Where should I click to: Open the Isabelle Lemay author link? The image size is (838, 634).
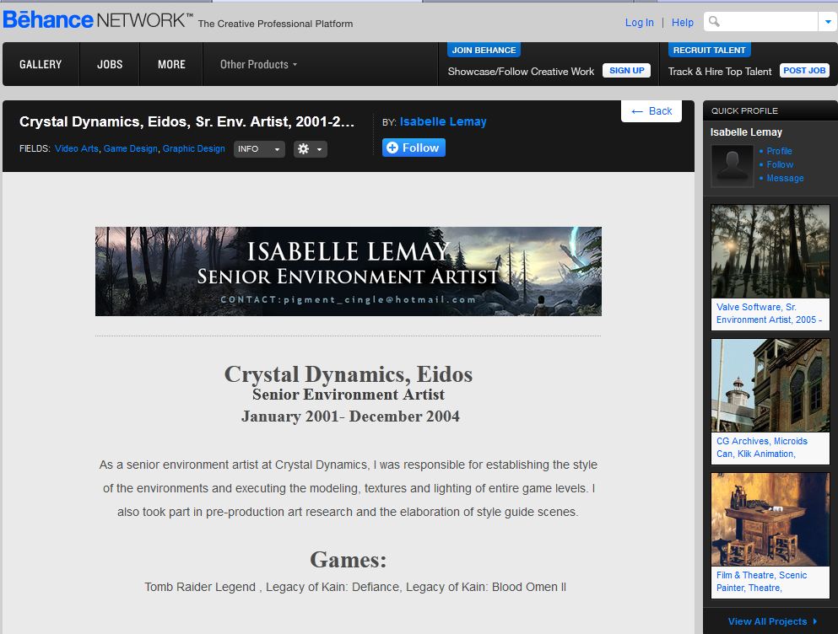(443, 121)
